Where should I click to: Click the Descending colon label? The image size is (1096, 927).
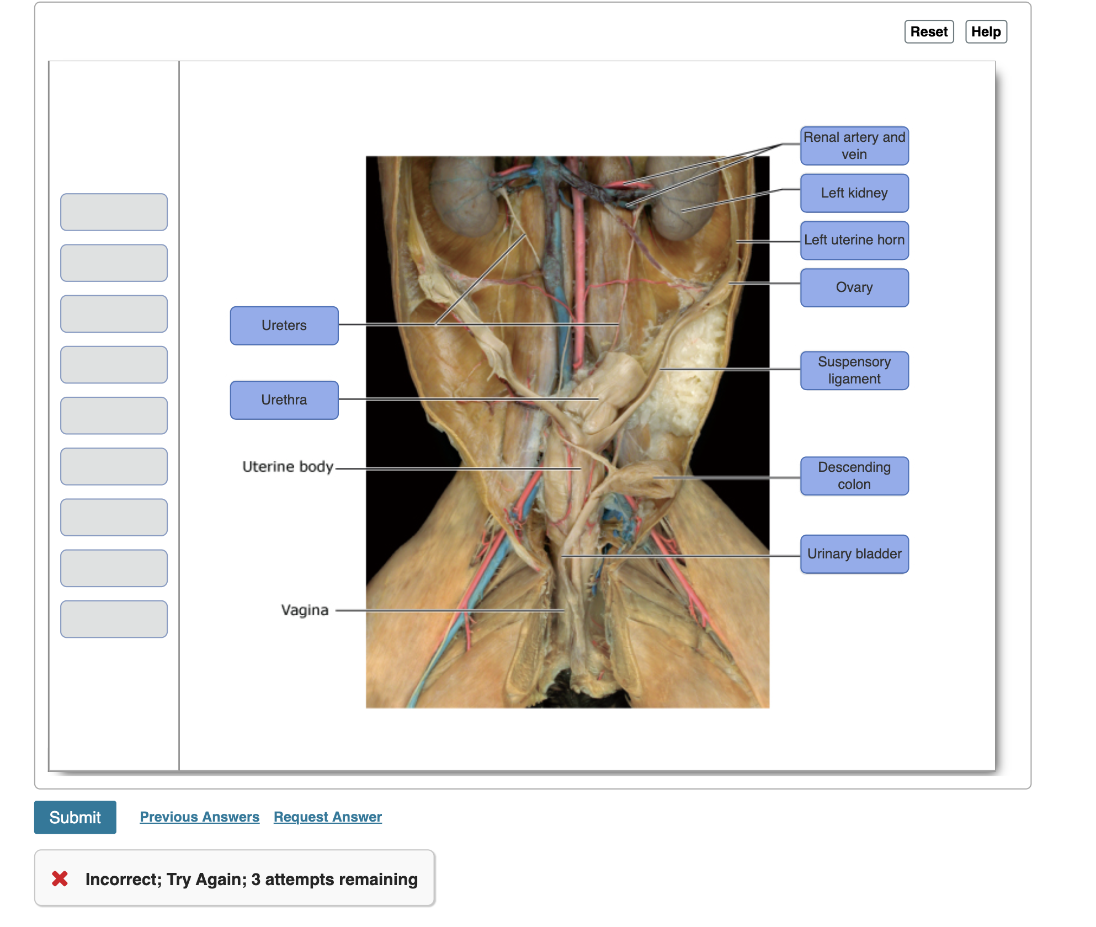point(854,476)
